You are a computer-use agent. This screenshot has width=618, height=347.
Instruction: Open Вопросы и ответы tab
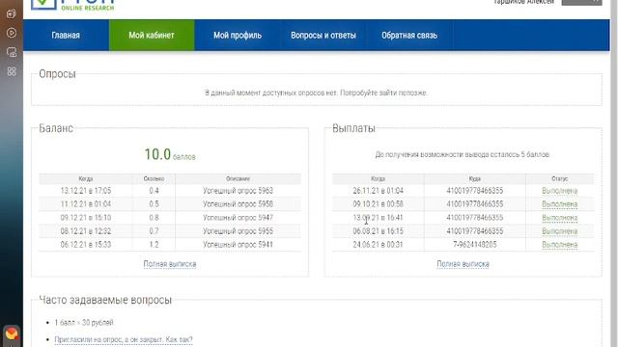click(323, 36)
